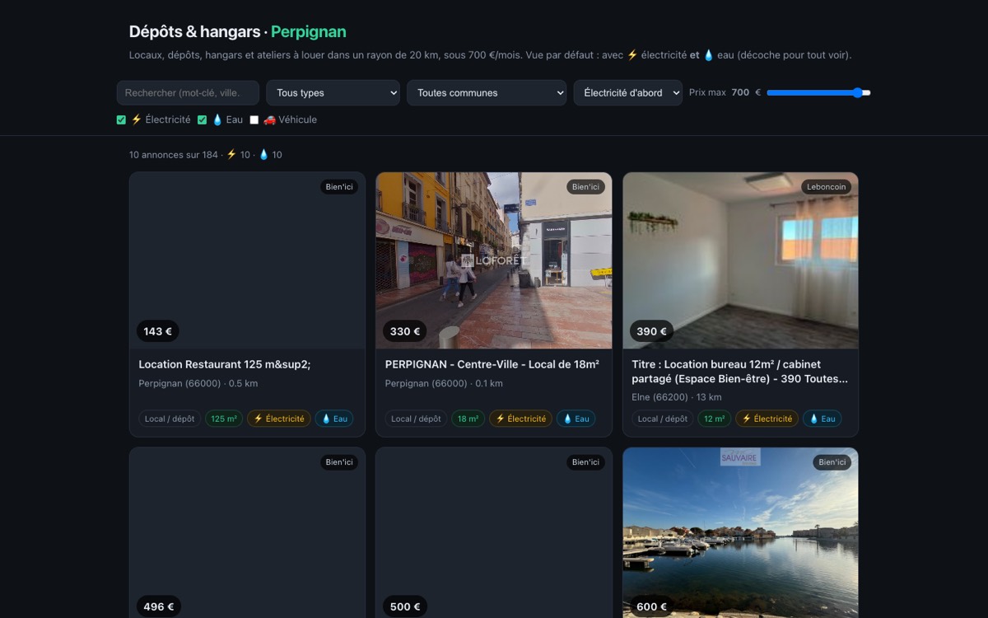Click the 10 annonces sur 184 counter
Screen dimensions: 988x618
[x=174, y=155]
